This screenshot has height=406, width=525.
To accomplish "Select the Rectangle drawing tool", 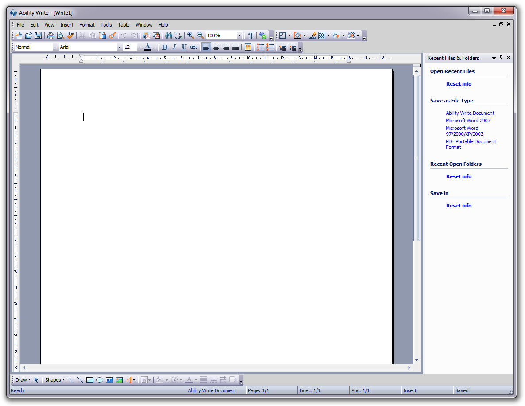I will (90, 380).
